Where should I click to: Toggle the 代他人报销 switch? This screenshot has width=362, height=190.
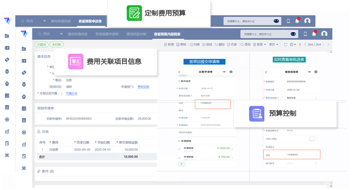(313, 139)
